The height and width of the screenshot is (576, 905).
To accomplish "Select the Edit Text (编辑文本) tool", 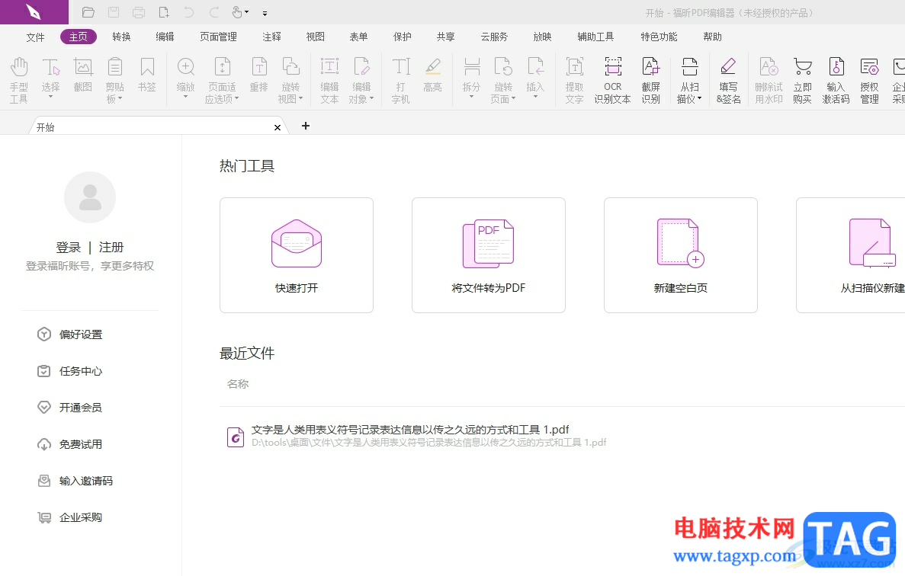I will (329, 80).
